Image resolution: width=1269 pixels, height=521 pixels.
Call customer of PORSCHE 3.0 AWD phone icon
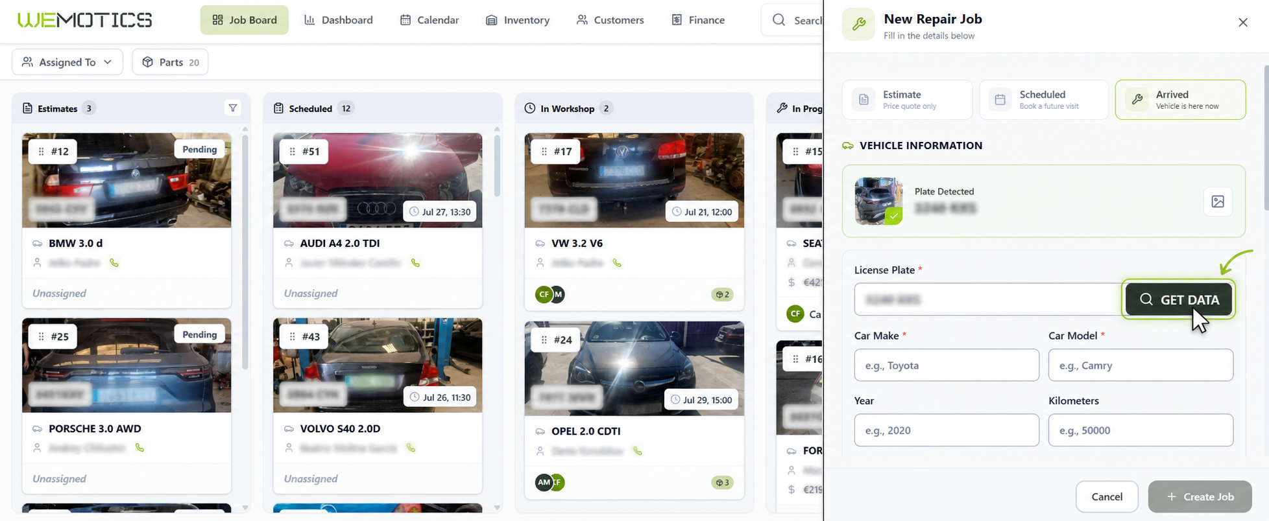(139, 448)
